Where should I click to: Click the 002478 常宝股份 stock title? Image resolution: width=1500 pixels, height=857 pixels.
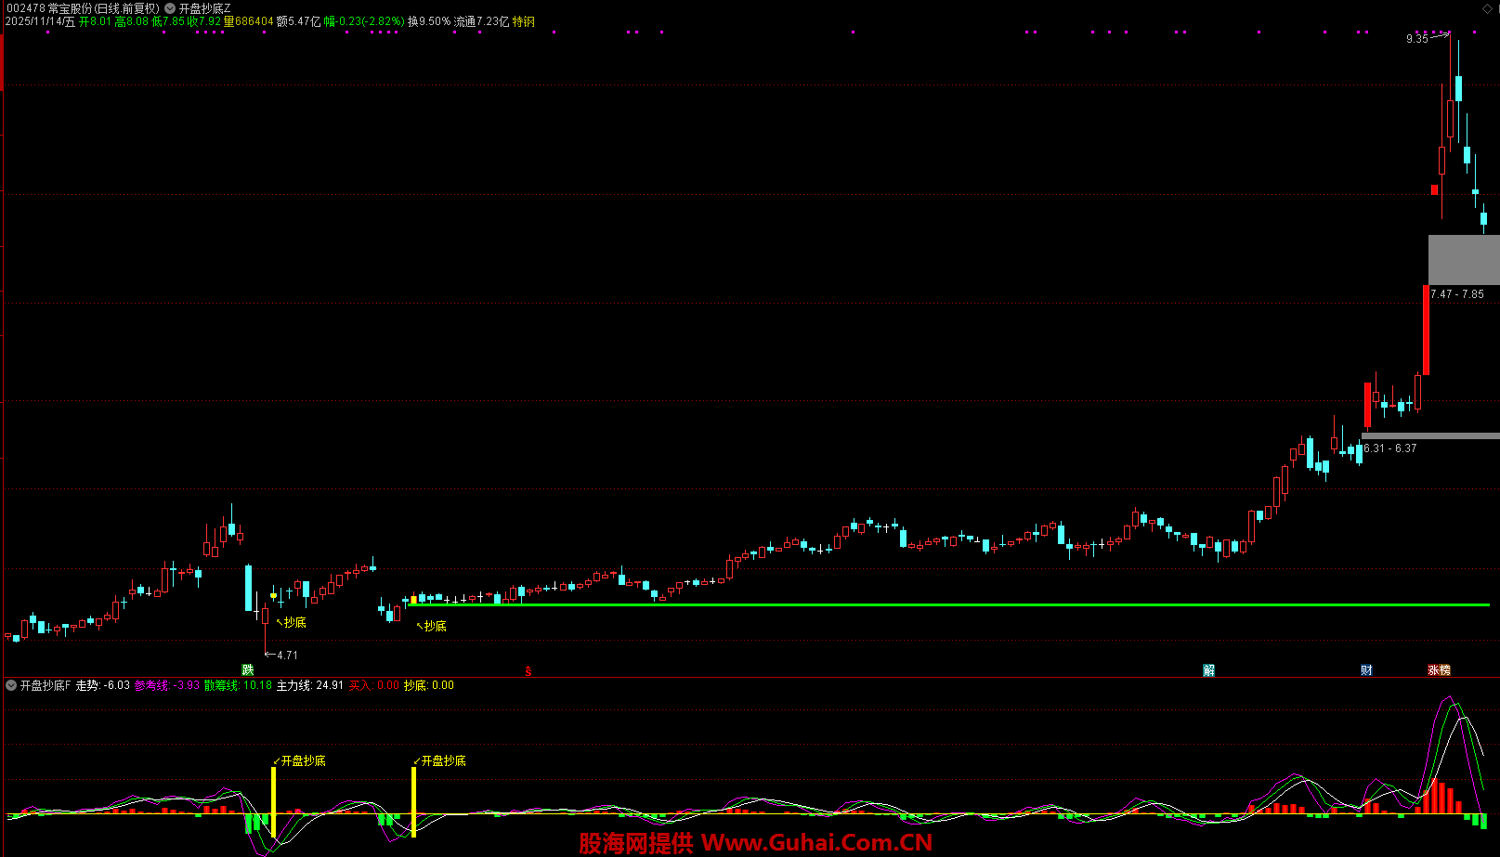[82, 8]
